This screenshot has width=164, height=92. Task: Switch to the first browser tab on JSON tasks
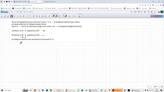click(20, 2)
